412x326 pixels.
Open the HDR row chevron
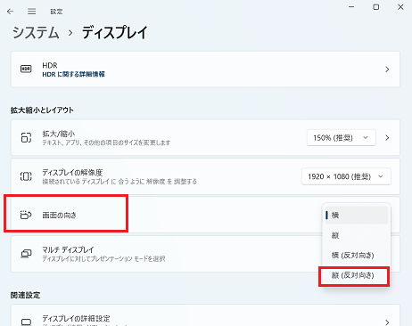point(387,69)
